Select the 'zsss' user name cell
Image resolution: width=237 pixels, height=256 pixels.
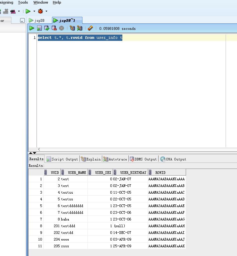[74, 246]
